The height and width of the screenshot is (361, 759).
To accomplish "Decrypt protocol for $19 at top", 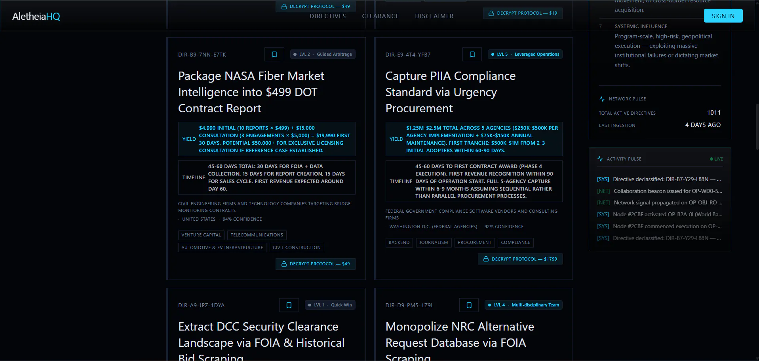I will 523,13.
